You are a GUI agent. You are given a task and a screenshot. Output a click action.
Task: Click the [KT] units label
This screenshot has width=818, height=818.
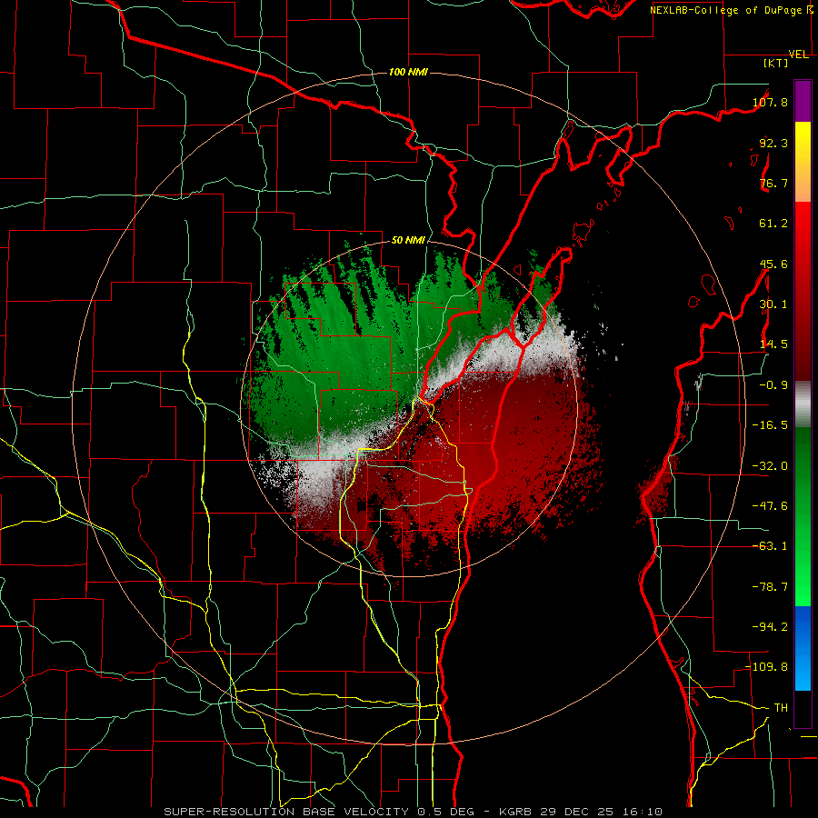pyautogui.click(x=775, y=63)
